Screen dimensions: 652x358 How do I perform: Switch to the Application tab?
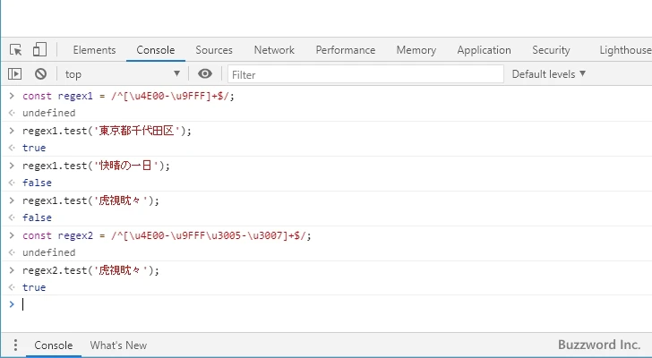point(484,50)
